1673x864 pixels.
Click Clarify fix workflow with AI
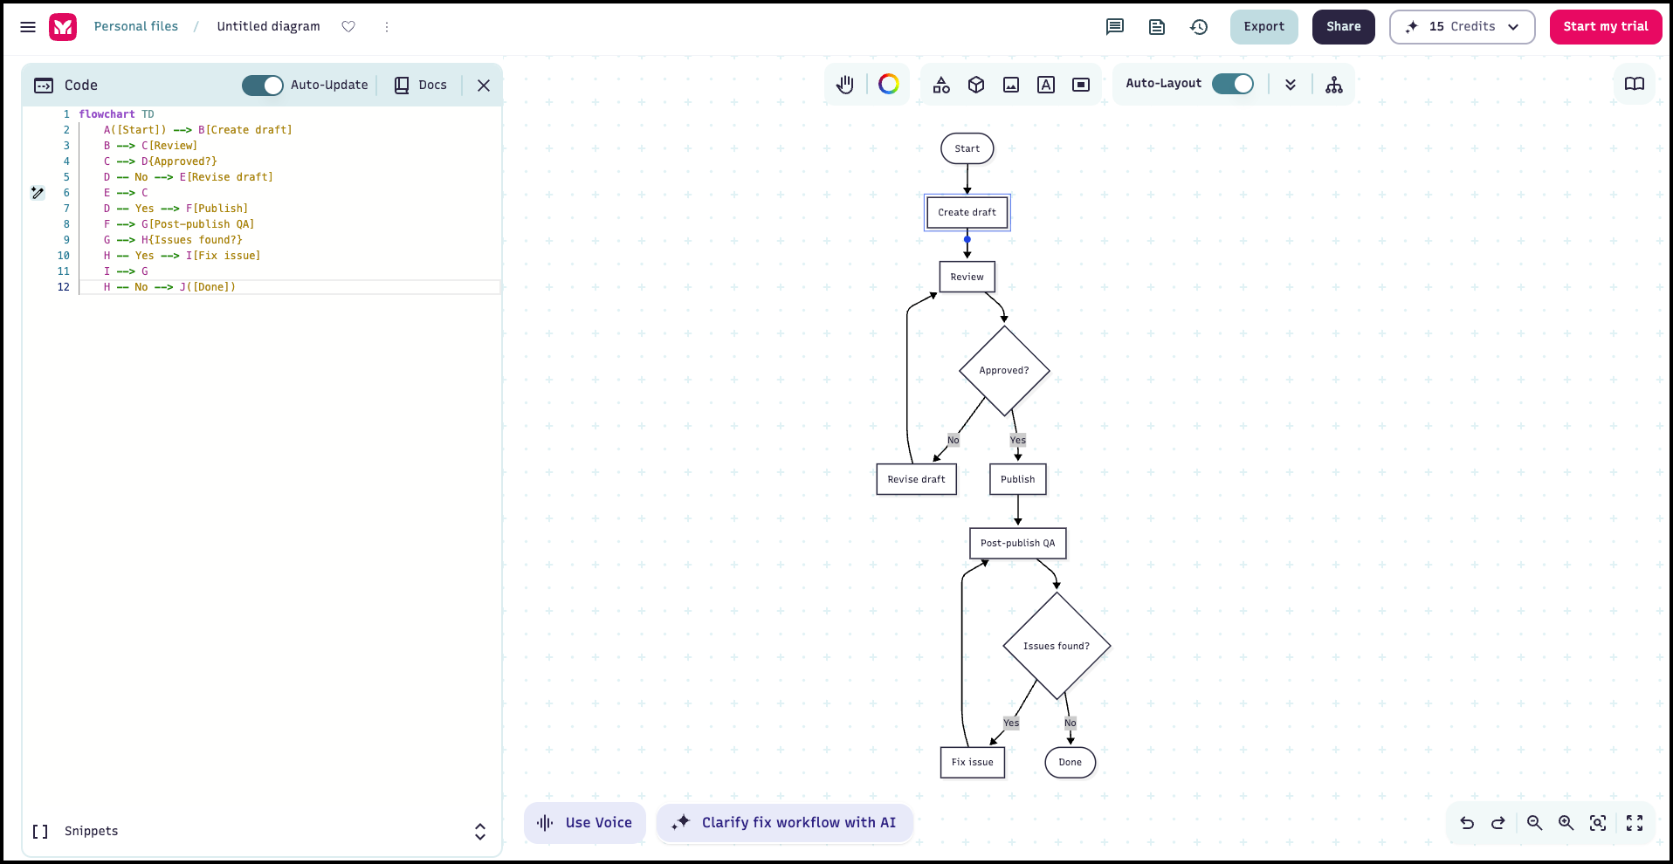785,823
